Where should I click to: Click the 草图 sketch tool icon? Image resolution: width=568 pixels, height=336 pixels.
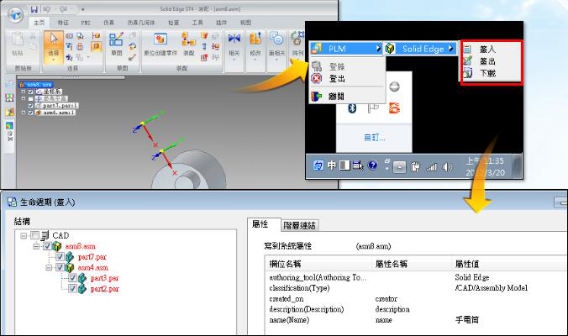point(117,44)
